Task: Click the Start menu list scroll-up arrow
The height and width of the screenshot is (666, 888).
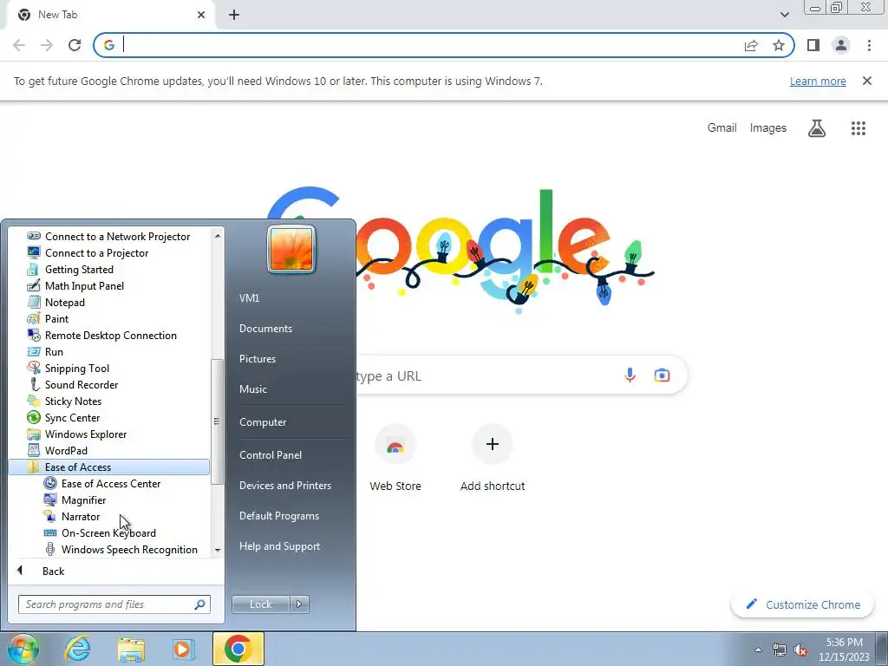Action: coord(218,236)
